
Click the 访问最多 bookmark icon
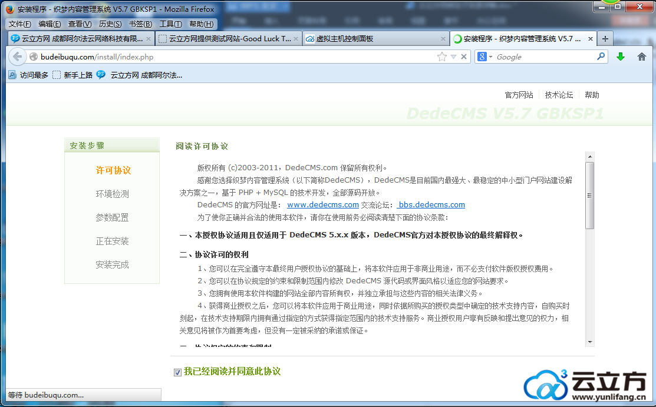[12, 75]
